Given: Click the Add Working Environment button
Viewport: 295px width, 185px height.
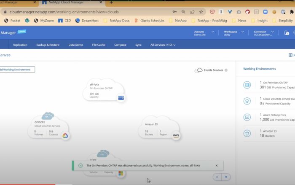Looking at the screenshot, I should [17, 70].
